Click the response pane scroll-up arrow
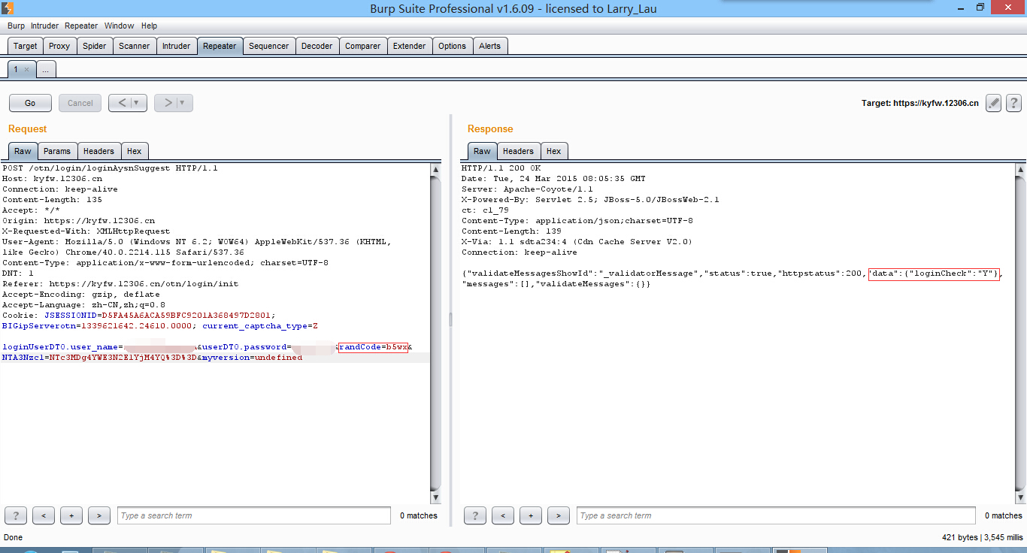This screenshot has height=553, width=1027. 1019,170
